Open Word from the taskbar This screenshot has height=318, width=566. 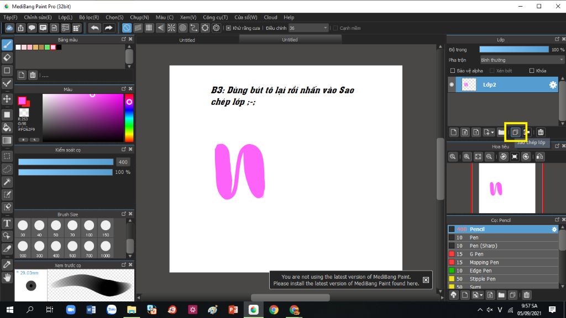[91, 310]
